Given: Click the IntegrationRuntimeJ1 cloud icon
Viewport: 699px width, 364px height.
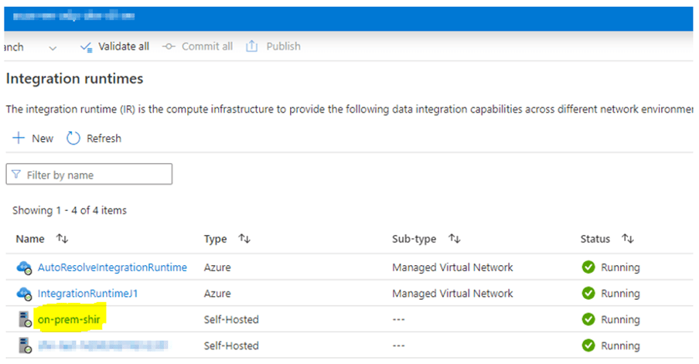Looking at the screenshot, I should tap(24, 294).
